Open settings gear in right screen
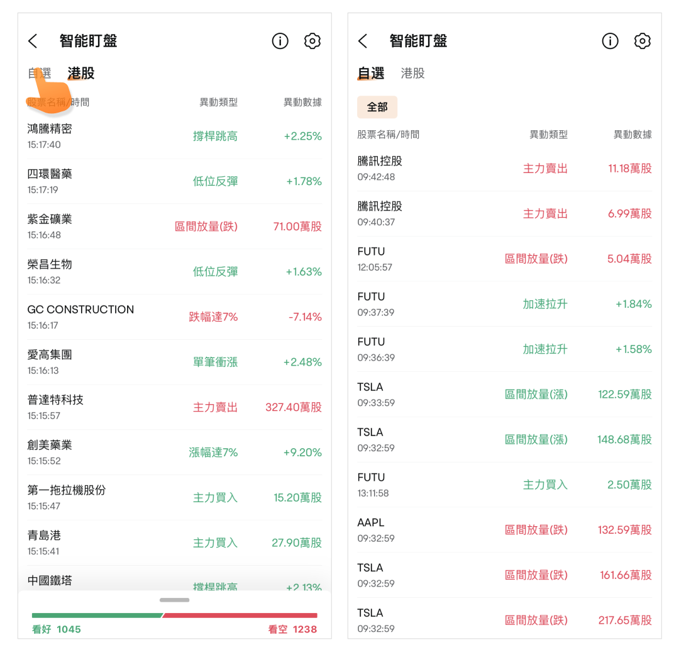Screen dimensions: 679x652 (x=642, y=42)
